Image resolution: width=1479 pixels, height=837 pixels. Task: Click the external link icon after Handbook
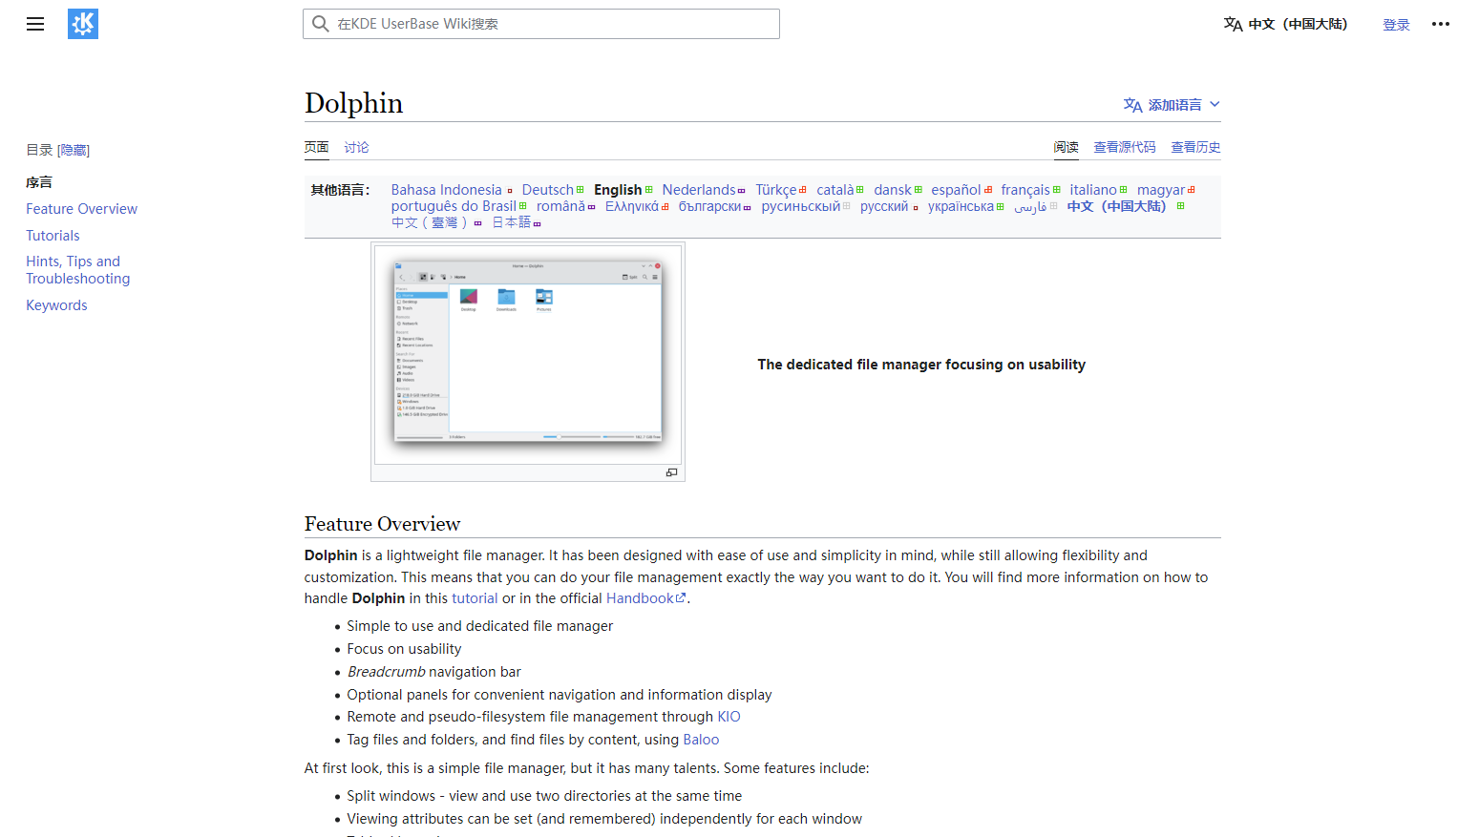coord(681,598)
